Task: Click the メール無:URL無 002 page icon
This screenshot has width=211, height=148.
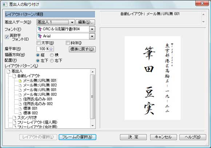Action: click(20, 85)
